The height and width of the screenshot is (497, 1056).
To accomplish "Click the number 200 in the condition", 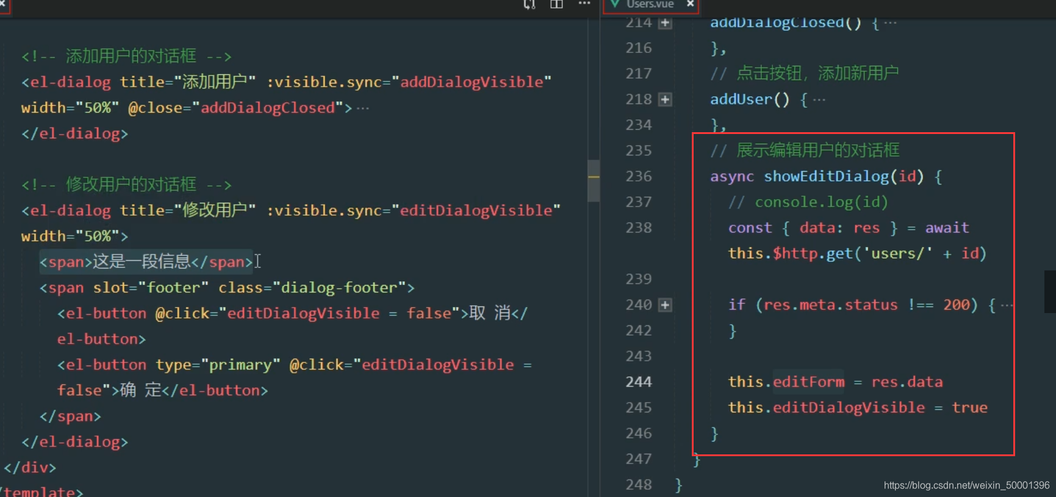I will pyautogui.click(x=957, y=305).
